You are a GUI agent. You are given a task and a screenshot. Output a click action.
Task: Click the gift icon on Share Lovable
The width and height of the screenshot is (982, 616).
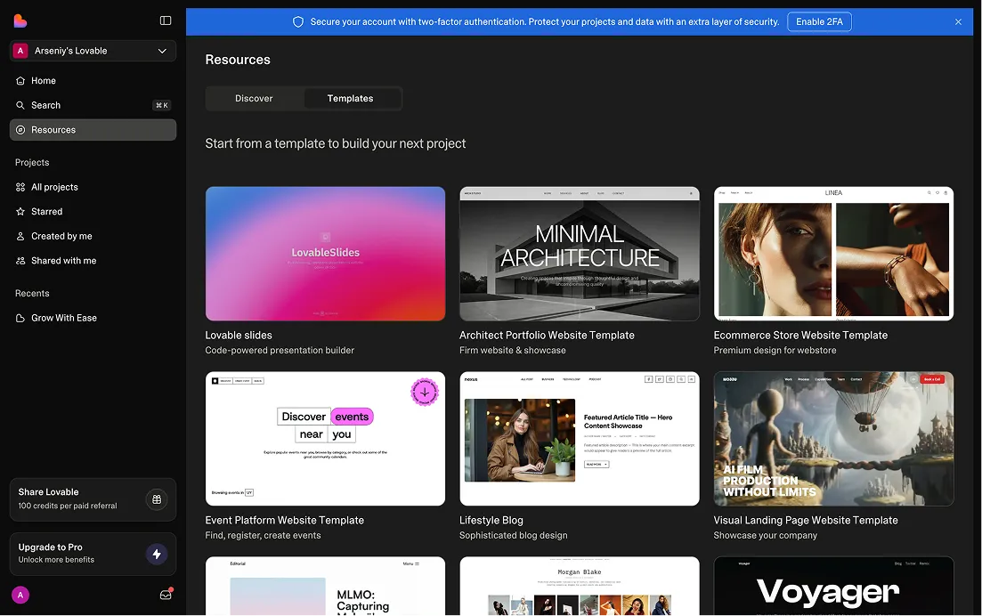pos(157,499)
